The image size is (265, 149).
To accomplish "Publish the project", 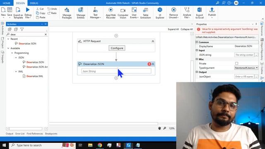I will [212, 13].
